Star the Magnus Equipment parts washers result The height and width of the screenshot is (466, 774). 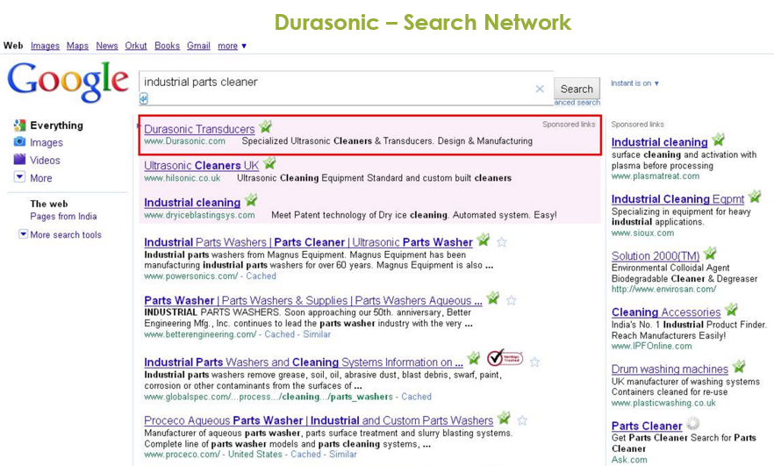(501, 242)
